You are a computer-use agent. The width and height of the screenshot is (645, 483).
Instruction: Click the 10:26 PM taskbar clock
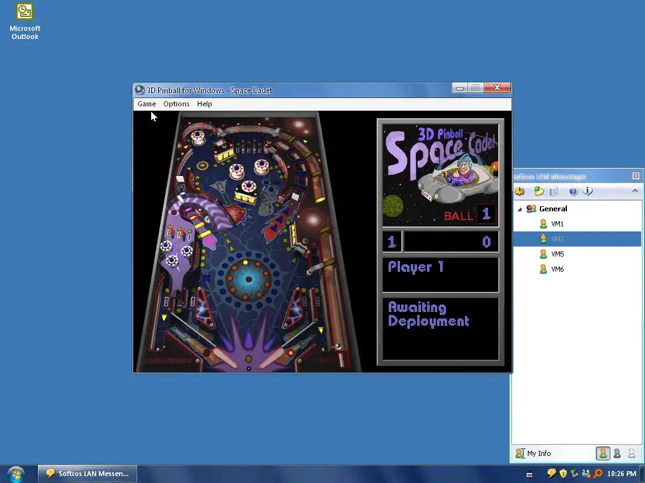pos(622,474)
